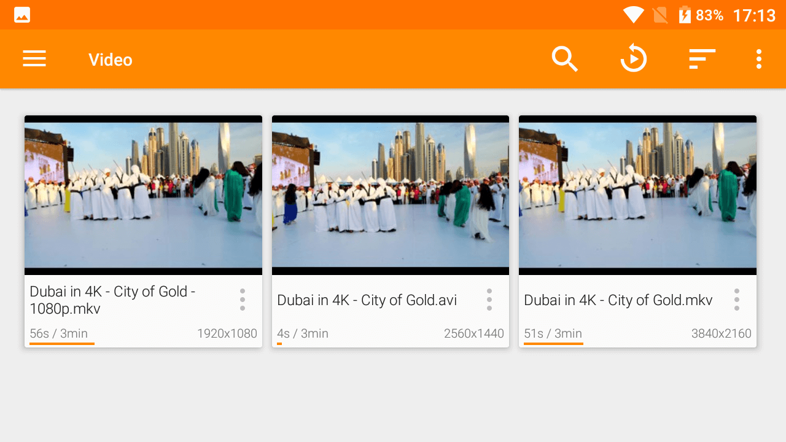Open the toolbar overflow three-dot menu
This screenshot has height=442, width=786.
coord(759,59)
